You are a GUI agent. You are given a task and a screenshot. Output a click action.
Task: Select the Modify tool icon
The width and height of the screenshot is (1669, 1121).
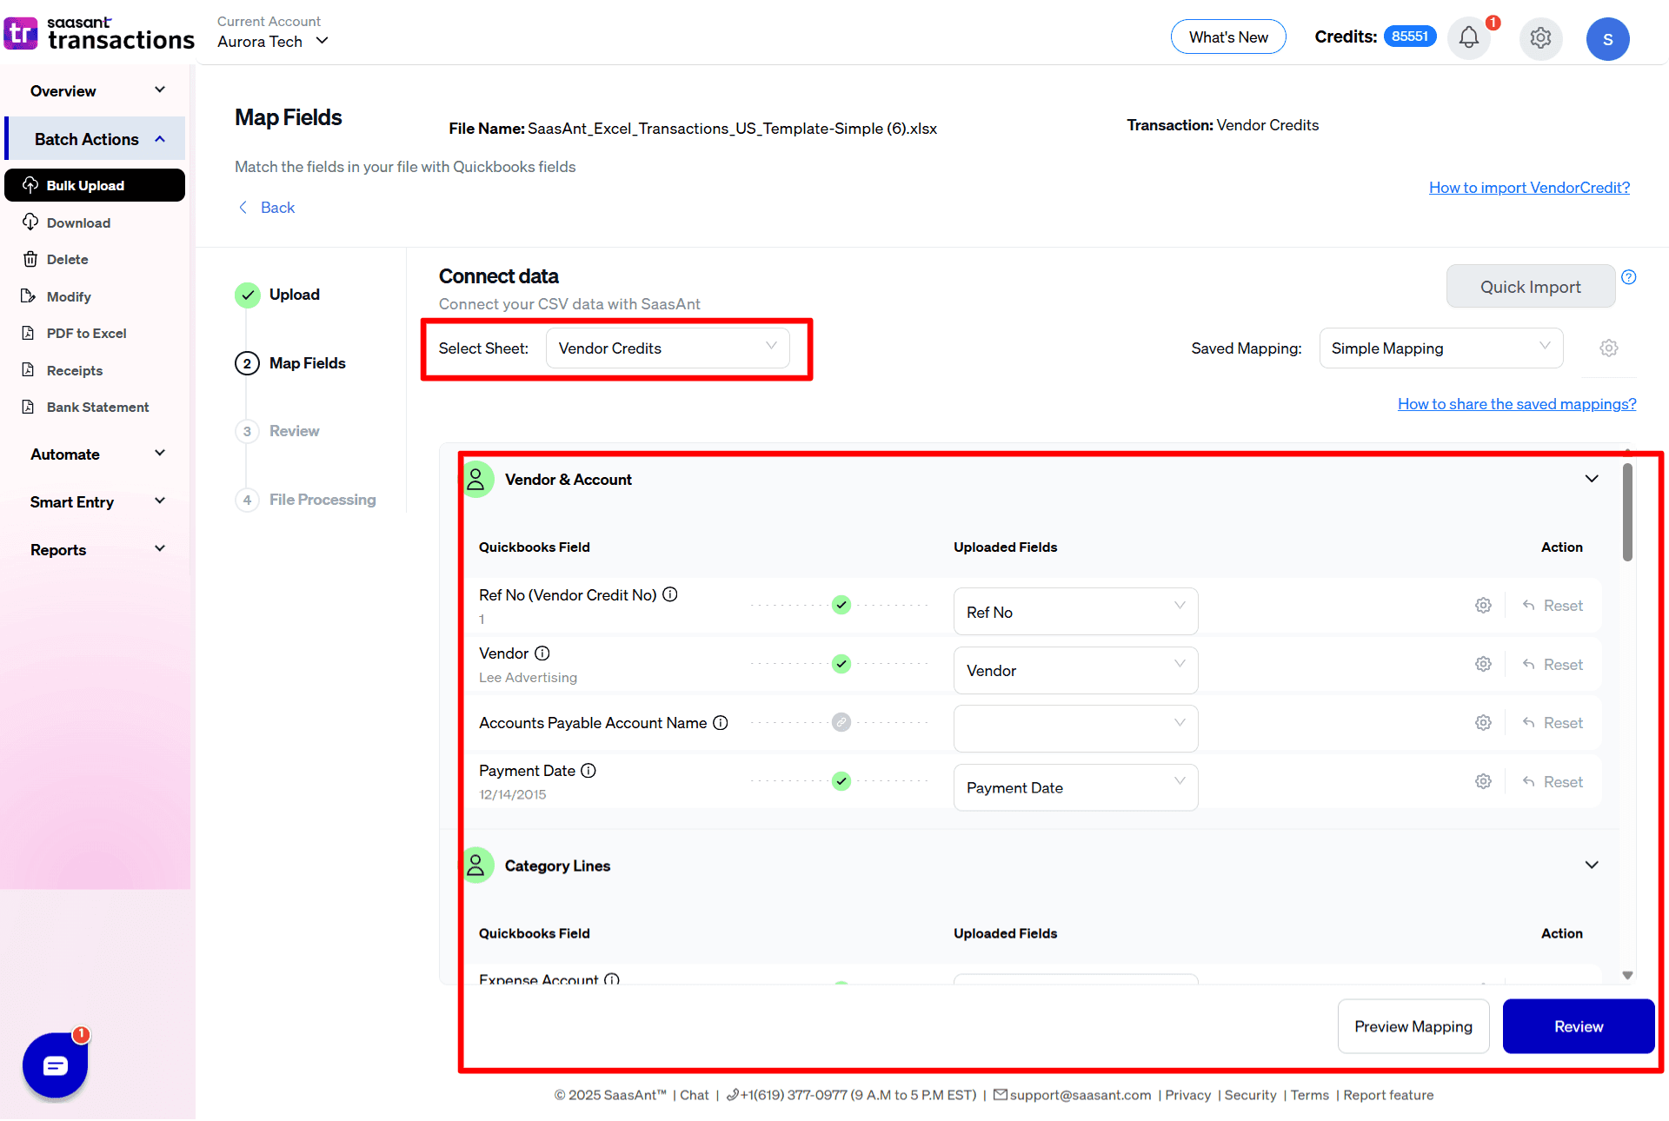[30, 296]
